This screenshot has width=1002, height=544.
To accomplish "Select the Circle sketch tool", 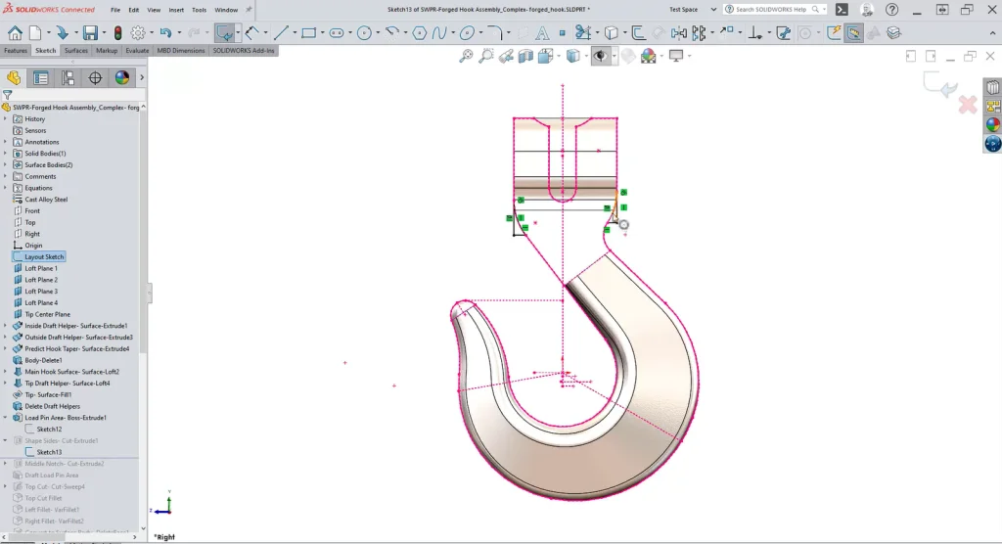I will 364,32.
